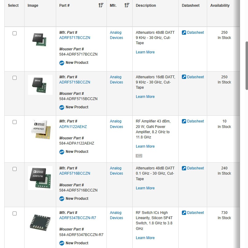Open the datasheet icon for ADRF5715BCCZN
The height and width of the screenshot is (248, 248).
(184, 77)
